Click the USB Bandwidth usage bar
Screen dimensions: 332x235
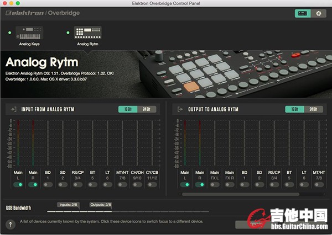pos(128,212)
